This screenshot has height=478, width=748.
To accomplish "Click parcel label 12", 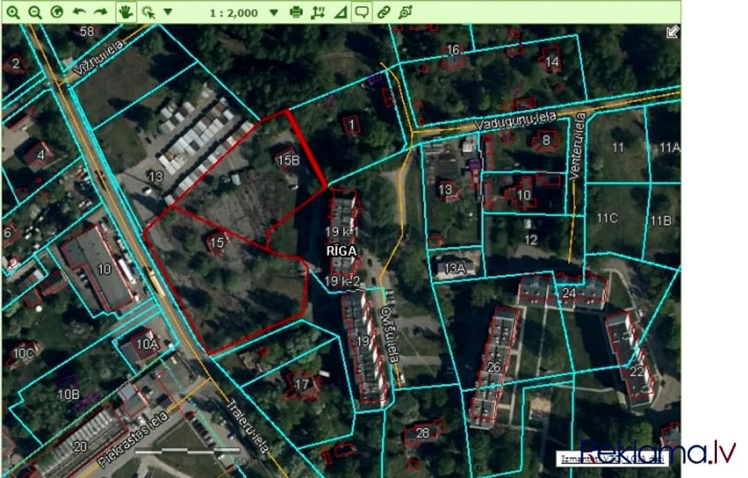I will point(531,240).
